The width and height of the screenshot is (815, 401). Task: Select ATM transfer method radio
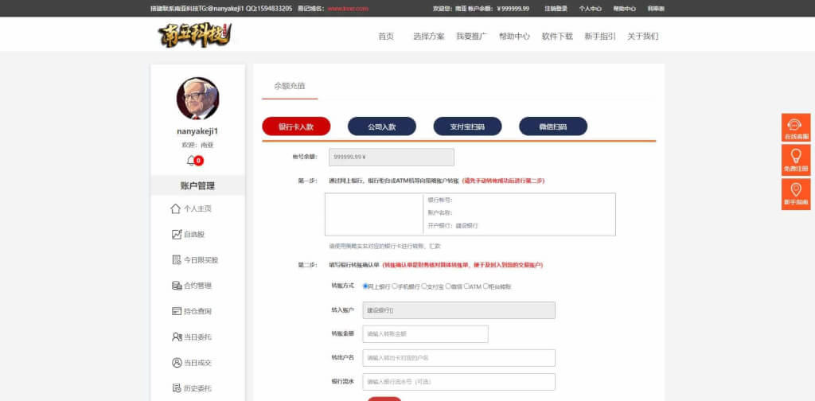coord(466,286)
